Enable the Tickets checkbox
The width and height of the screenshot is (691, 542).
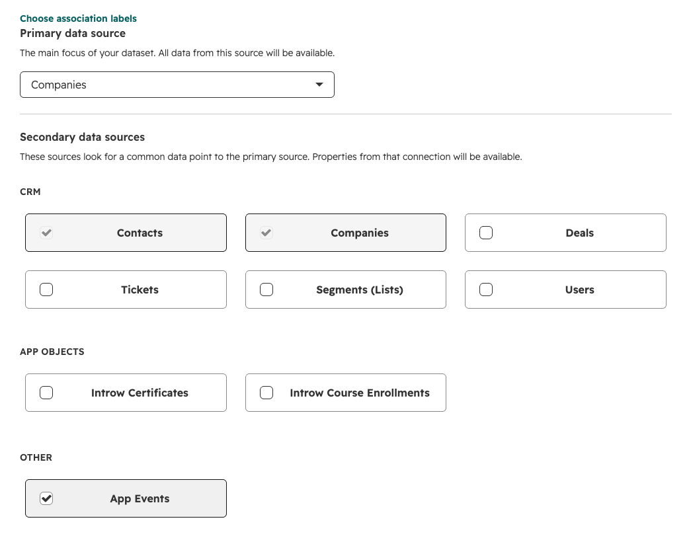click(x=46, y=290)
